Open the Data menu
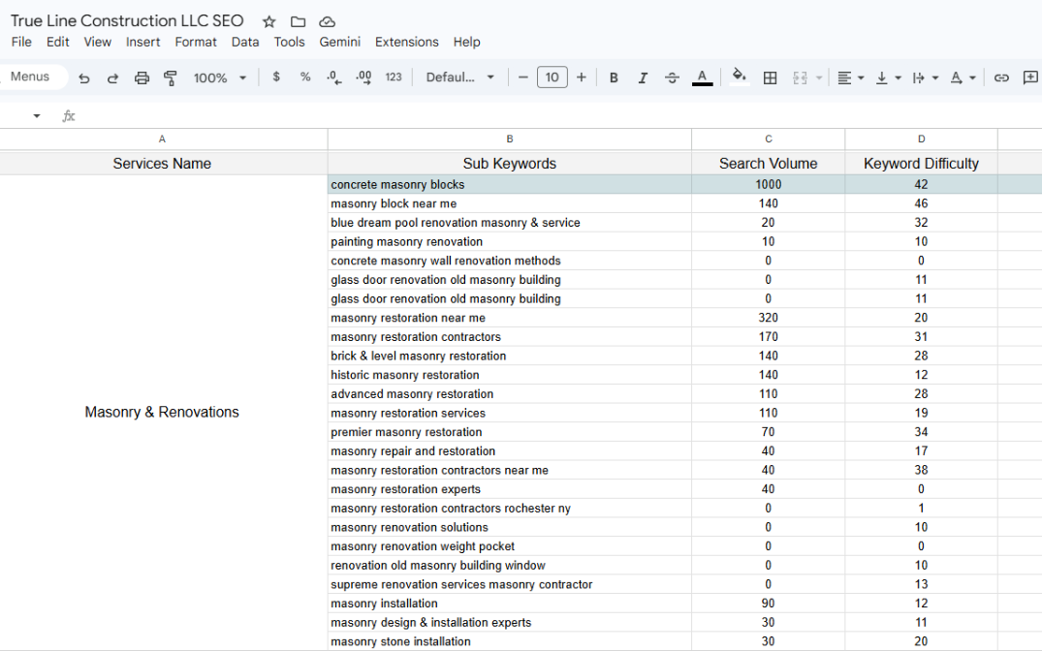1042x651 pixels. tap(245, 42)
